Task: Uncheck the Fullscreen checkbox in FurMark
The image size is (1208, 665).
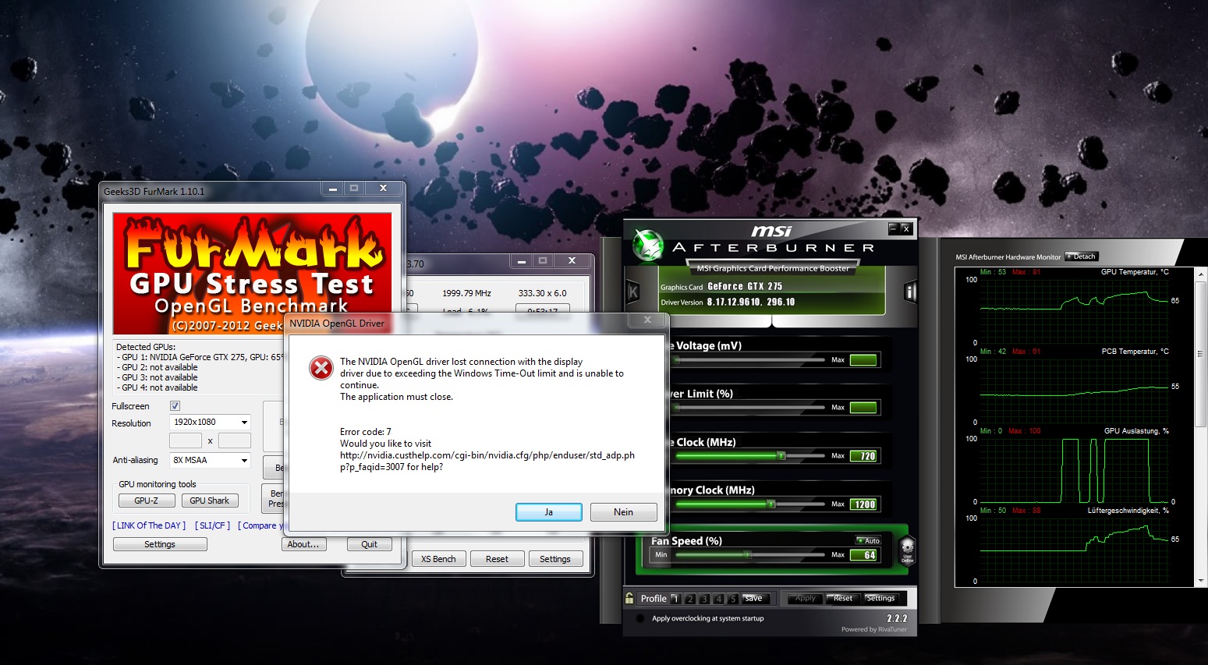Action: [175, 405]
